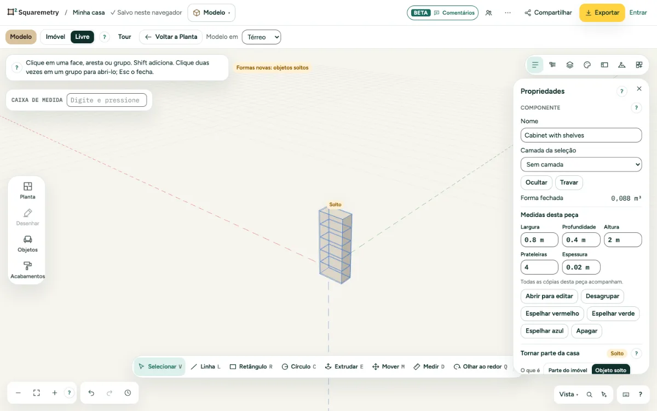The width and height of the screenshot is (657, 411).
Task: Set piece as Objeto solto
Action: tap(611, 370)
